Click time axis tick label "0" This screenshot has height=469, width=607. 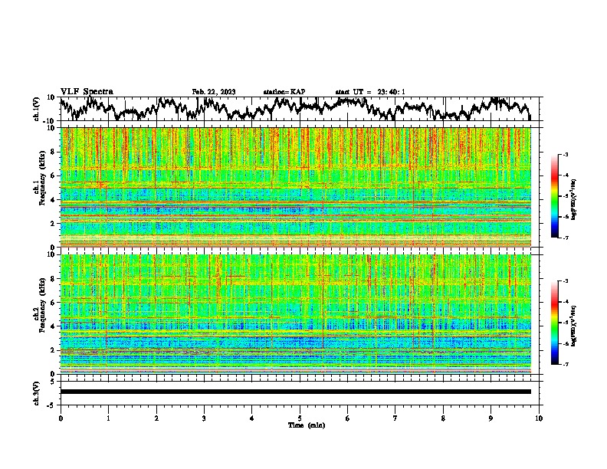(x=61, y=418)
